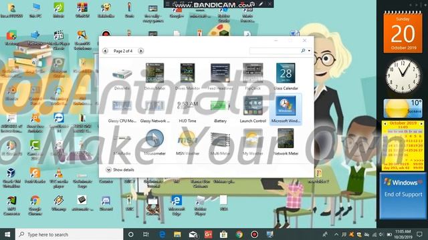
Task: Click the Bandicam overlay pencil icon
Action: pyautogui.click(x=261, y=4)
